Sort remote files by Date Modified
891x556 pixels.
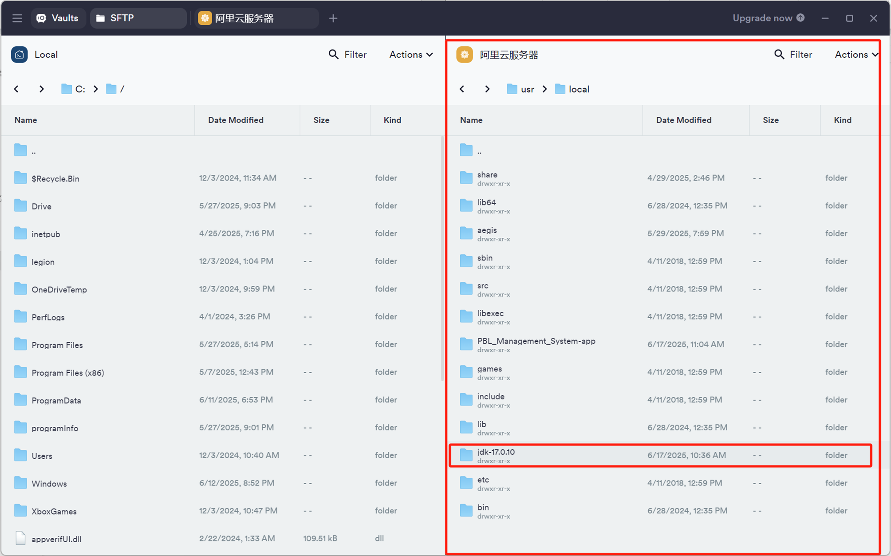(x=683, y=120)
